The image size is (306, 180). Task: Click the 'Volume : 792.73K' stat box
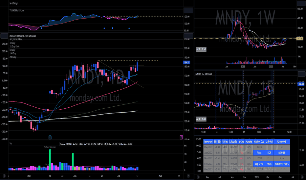click(x=66, y=144)
